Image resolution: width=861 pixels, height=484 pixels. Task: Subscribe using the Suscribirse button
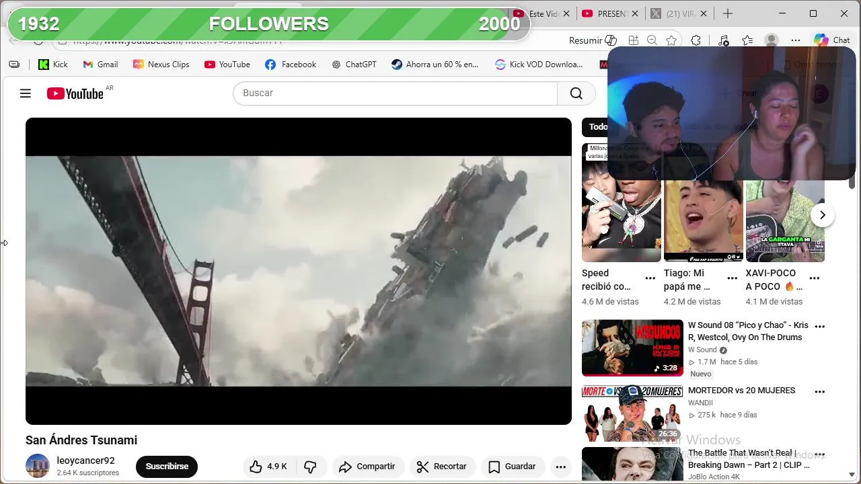(x=167, y=467)
